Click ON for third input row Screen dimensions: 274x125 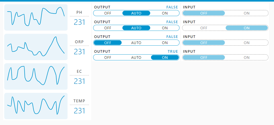(246, 43)
